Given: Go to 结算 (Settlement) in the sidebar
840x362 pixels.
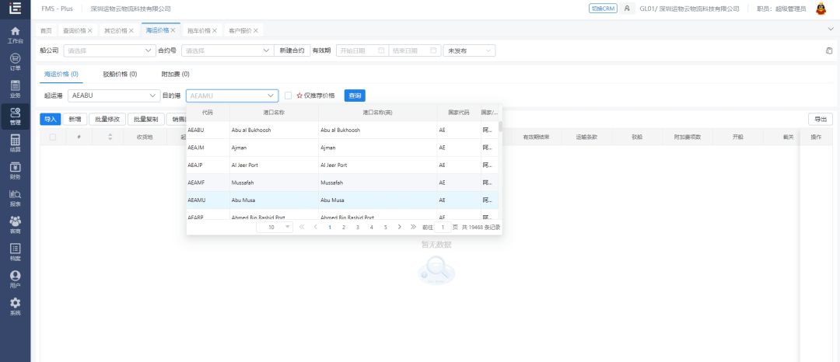Looking at the screenshot, I should 15,143.
